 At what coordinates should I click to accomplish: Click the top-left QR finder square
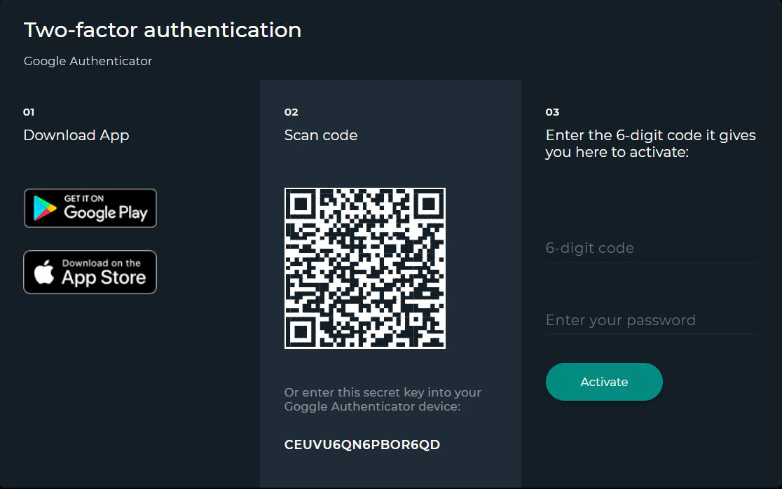(x=301, y=205)
